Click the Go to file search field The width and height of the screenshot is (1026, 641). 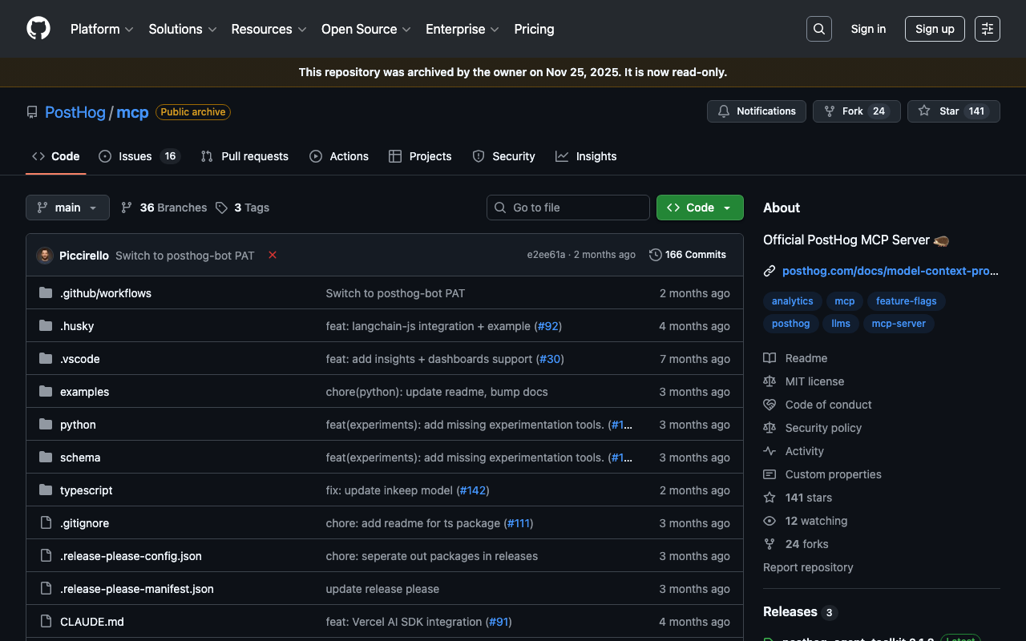tap(568, 208)
